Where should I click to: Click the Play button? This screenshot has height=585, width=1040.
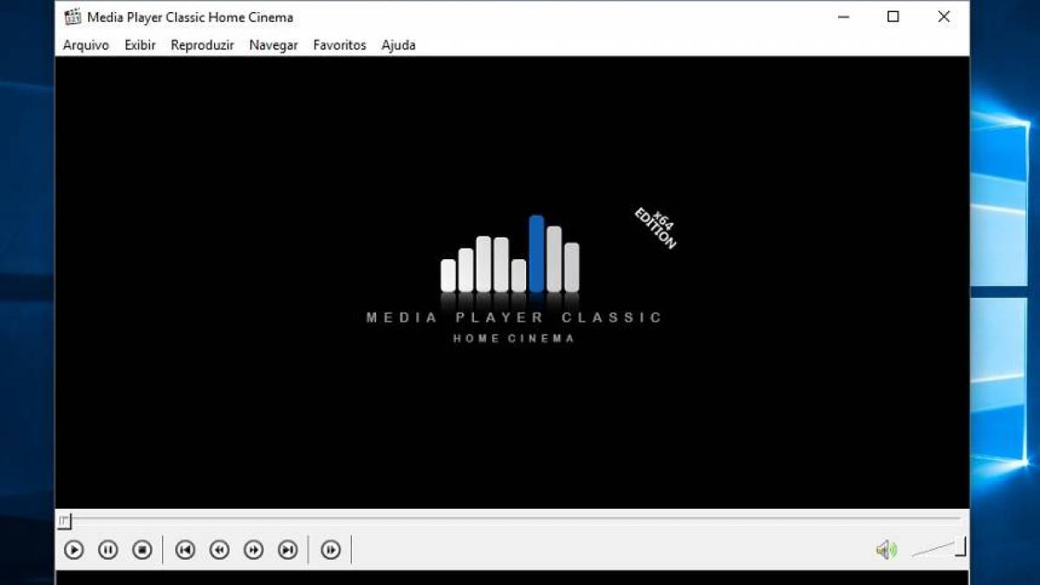(74, 549)
